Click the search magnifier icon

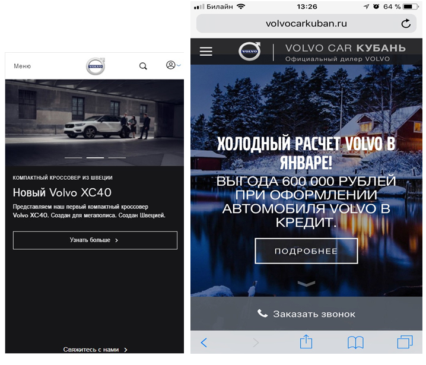click(x=143, y=66)
